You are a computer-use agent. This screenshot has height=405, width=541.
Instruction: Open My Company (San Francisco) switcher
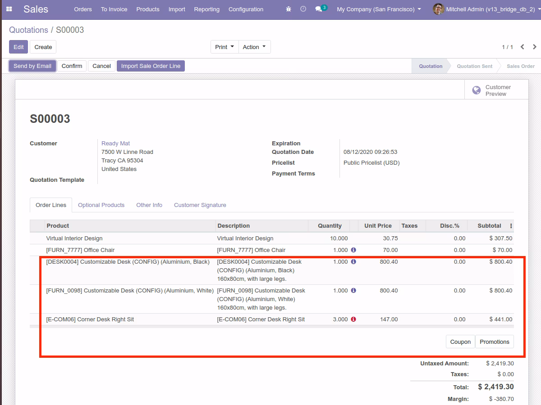coord(379,9)
